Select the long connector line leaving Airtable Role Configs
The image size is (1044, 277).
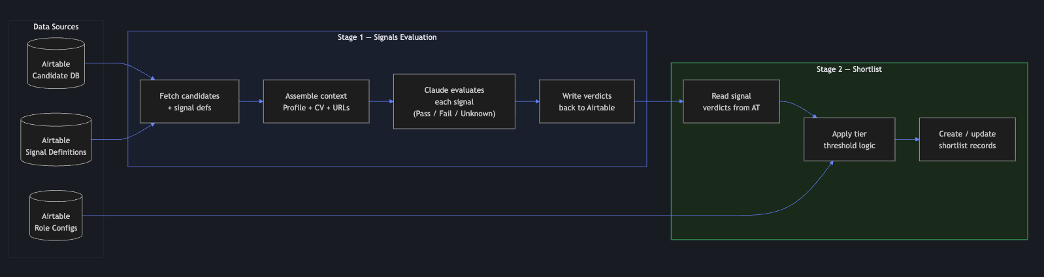[x=392, y=216]
